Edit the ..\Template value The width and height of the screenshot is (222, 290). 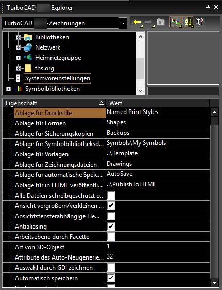click(158, 154)
